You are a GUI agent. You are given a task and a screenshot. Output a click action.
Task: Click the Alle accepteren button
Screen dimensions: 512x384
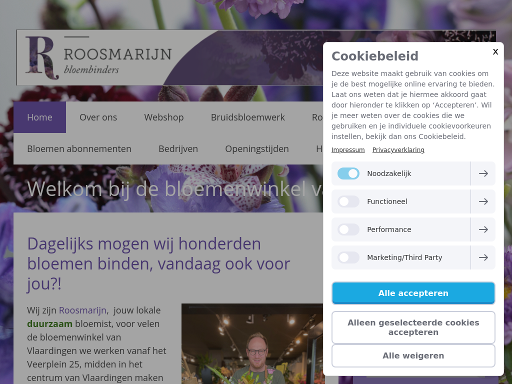[x=413, y=293]
